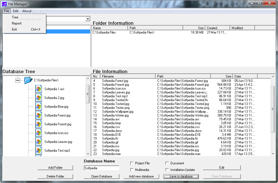Screen dimensions: 278x183
Task: Open the About menu
Action: pyautogui.click(x=27, y=11)
